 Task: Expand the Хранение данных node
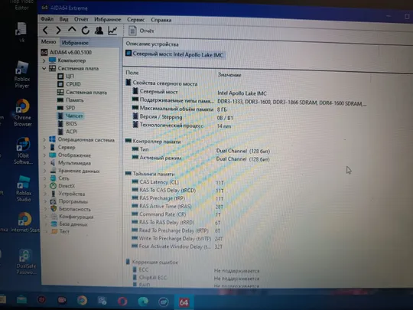tap(45, 171)
